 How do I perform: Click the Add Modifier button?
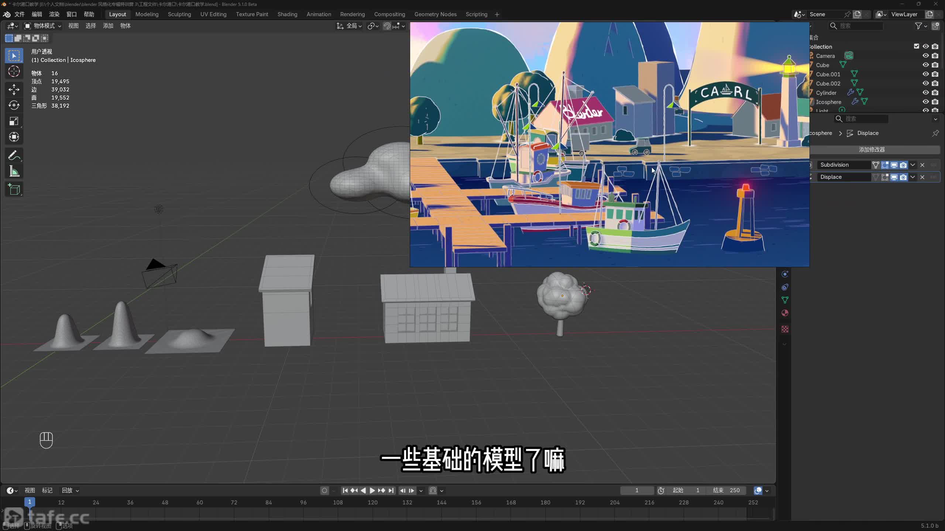point(872,150)
